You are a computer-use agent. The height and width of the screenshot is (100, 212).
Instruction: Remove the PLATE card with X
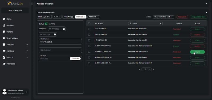59,17
